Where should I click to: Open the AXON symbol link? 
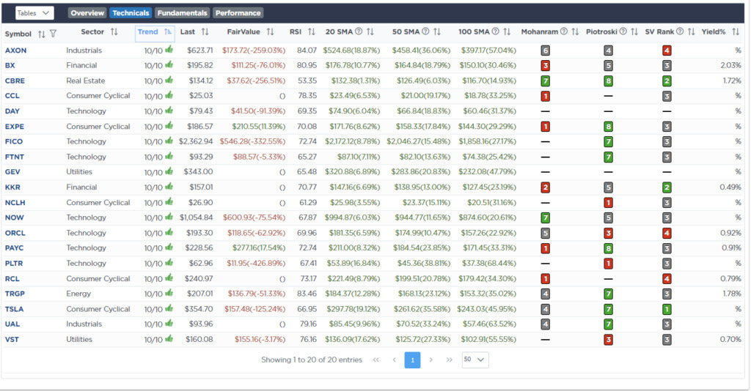click(16, 51)
